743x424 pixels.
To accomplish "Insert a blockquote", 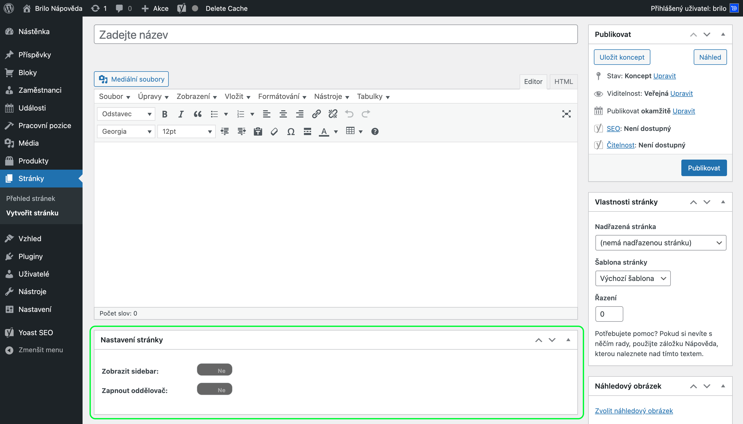I will click(198, 114).
